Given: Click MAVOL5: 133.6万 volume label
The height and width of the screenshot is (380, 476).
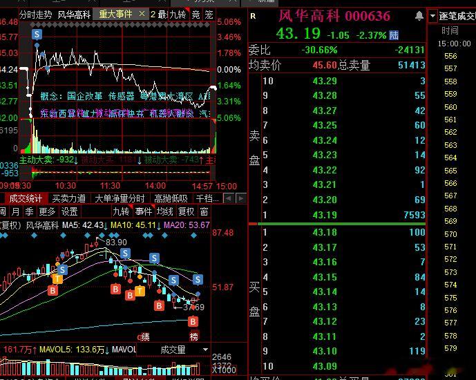Looking at the screenshot, I should point(74,350).
